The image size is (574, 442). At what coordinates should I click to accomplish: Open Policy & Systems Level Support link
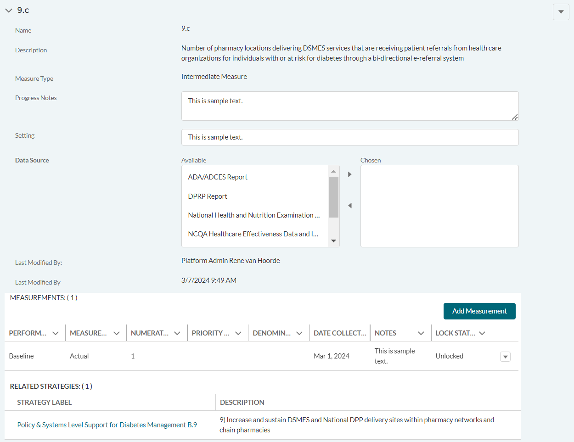pos(107,425)
